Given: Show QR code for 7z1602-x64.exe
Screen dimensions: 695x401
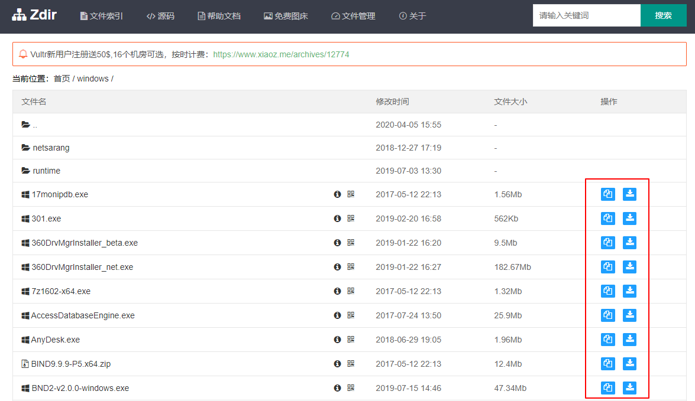Looking at the screenshot, I should pos(351,291).
